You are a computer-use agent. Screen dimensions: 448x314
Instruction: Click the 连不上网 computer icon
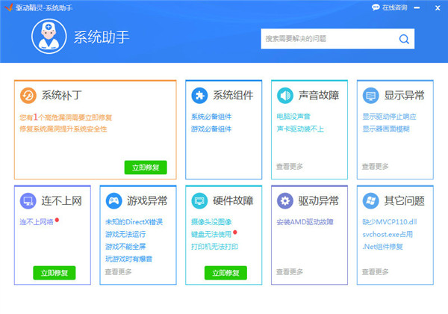coord(28,200)
